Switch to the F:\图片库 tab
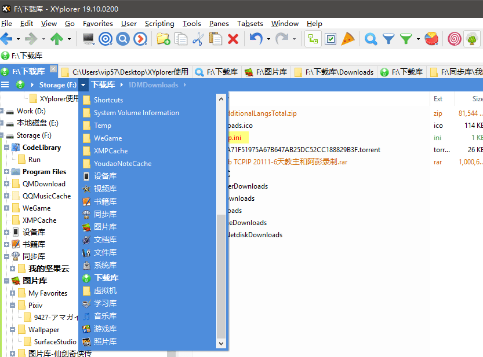The height and width of the screenshot is (357, 483). point(266,72)
